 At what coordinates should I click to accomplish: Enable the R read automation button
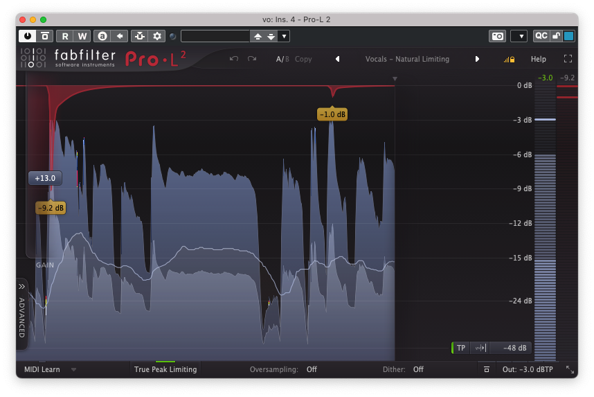click(65, 36)
